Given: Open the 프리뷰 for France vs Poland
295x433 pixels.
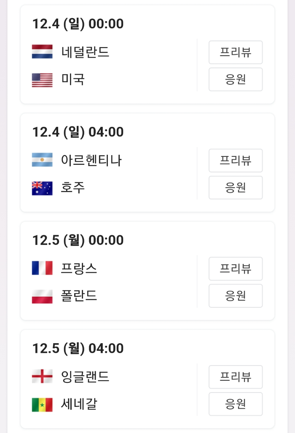Looking at the screenshot, I should pos(236,269).
